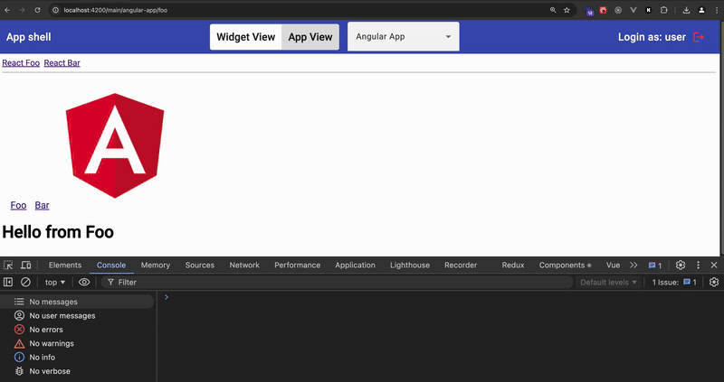Select the Console tab
The image size is (724, 382).
click(110, 265)
